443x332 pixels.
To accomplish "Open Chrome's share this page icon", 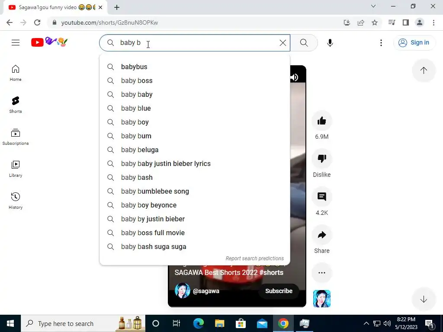I will [361, 22].
